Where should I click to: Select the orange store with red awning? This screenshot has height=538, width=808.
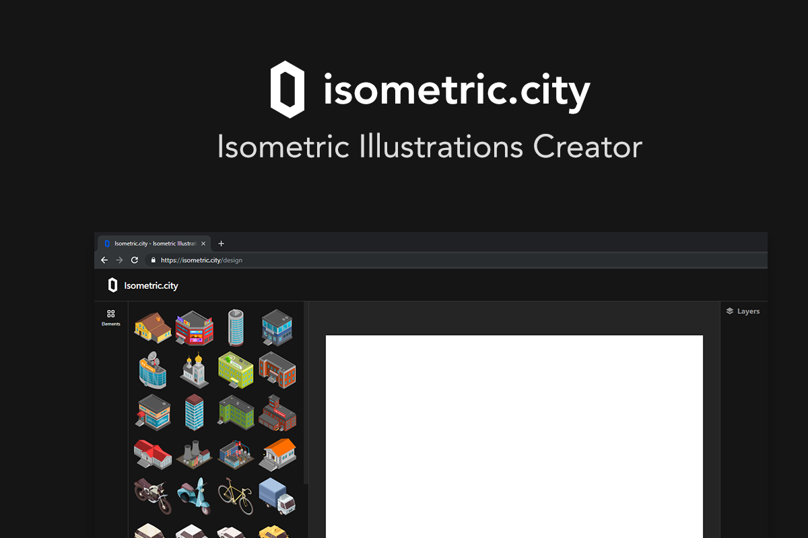(x=153, y=411)
